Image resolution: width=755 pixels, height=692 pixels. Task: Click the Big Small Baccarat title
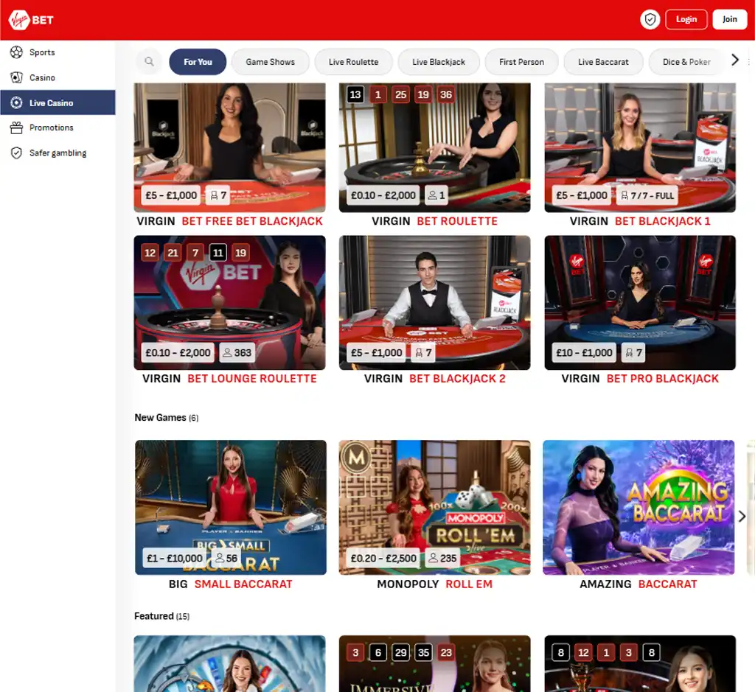point(231,584)
